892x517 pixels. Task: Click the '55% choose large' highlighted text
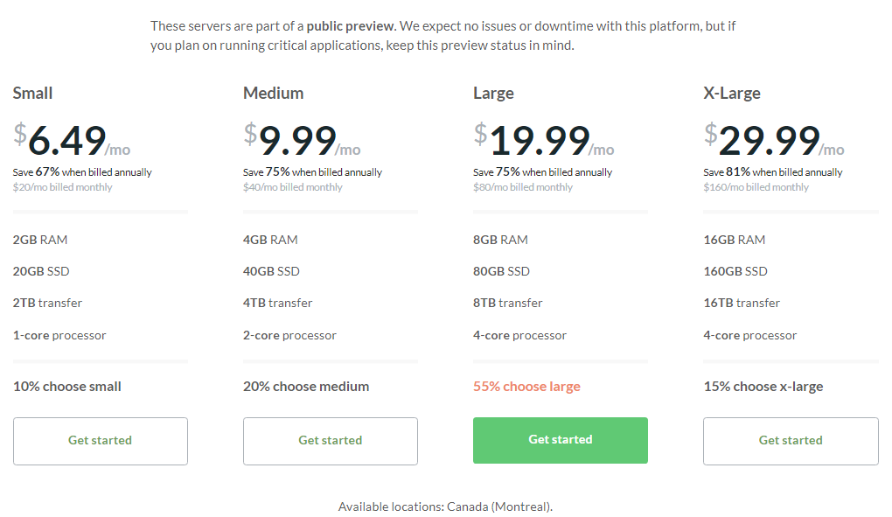pyautogui.click(x=526, y=387)
